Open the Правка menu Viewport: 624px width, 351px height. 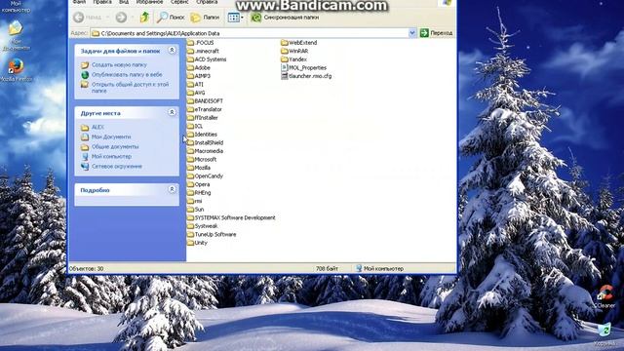point(101,2)
